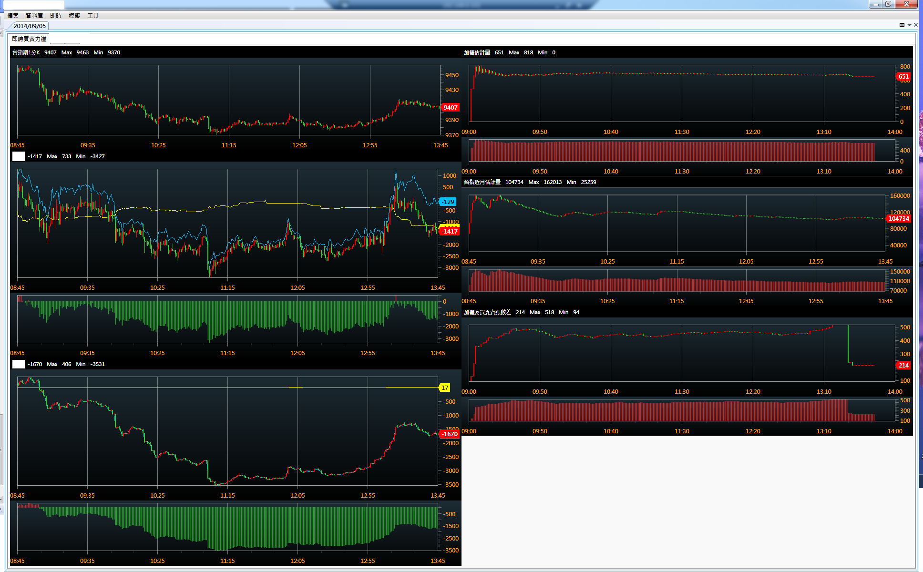Click the yellow 17 value marker
923x572 pixels.
click(x=444, y=388)
